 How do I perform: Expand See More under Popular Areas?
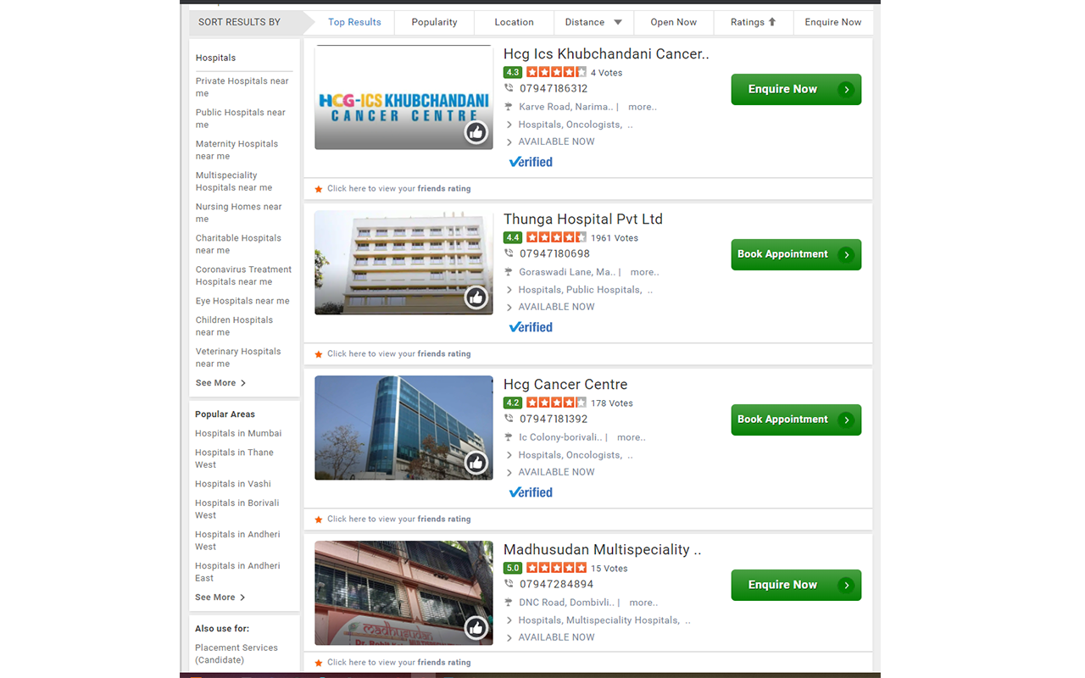pos(220,597)
